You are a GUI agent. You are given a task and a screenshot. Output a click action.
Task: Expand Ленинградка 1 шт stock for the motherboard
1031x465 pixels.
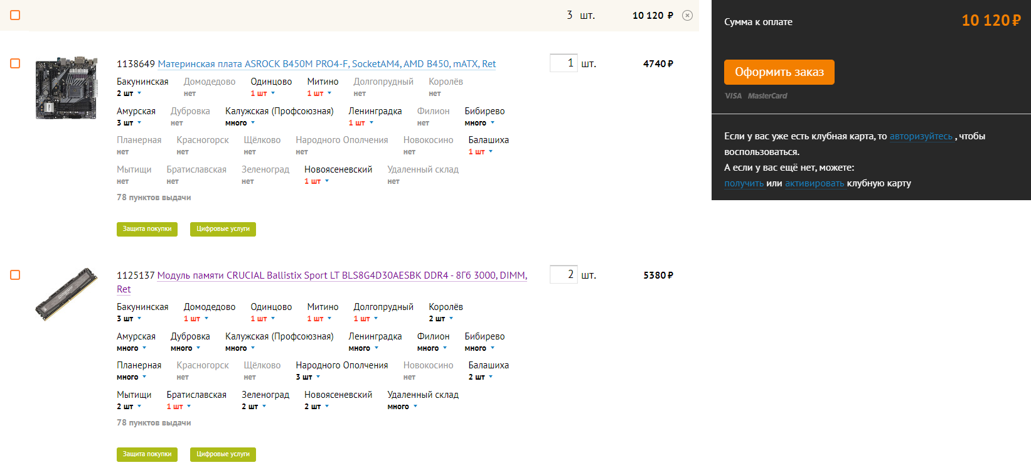coord(361,123)
